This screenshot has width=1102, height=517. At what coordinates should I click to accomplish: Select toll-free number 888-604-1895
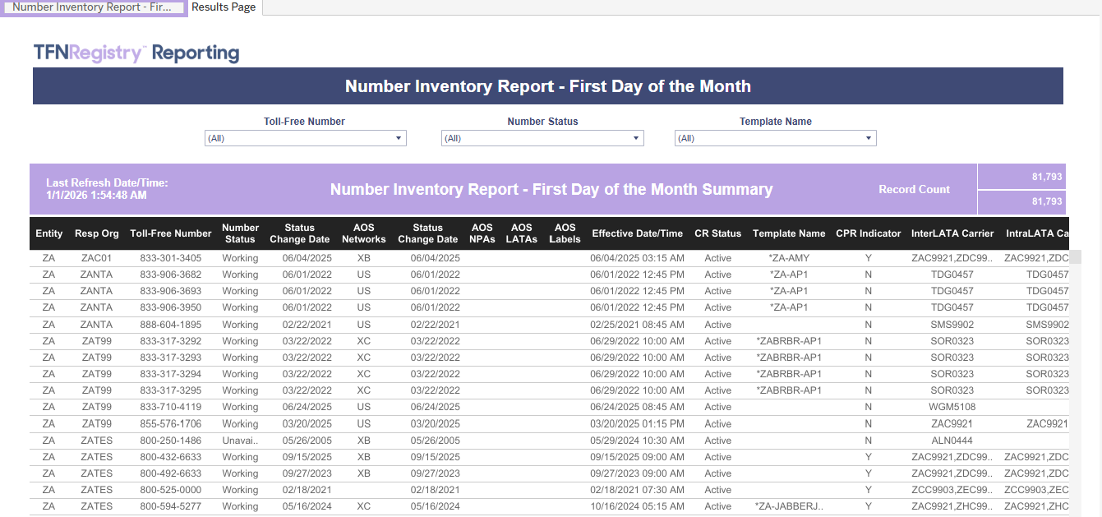coord(171,325)
